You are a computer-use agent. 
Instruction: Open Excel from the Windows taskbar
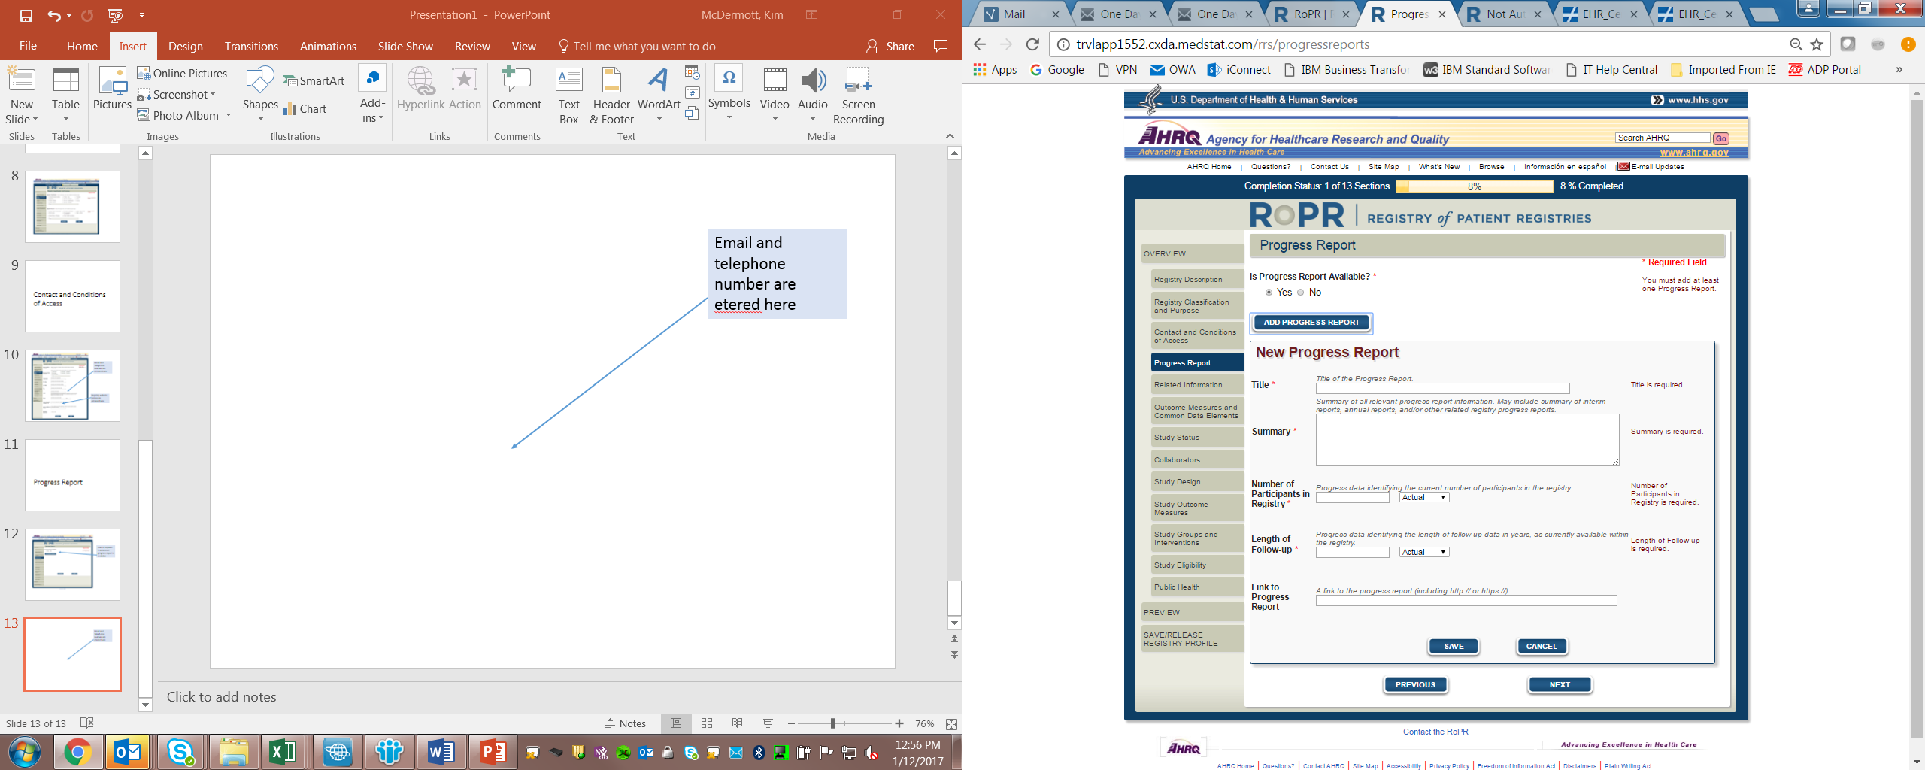tap(283, 751)
